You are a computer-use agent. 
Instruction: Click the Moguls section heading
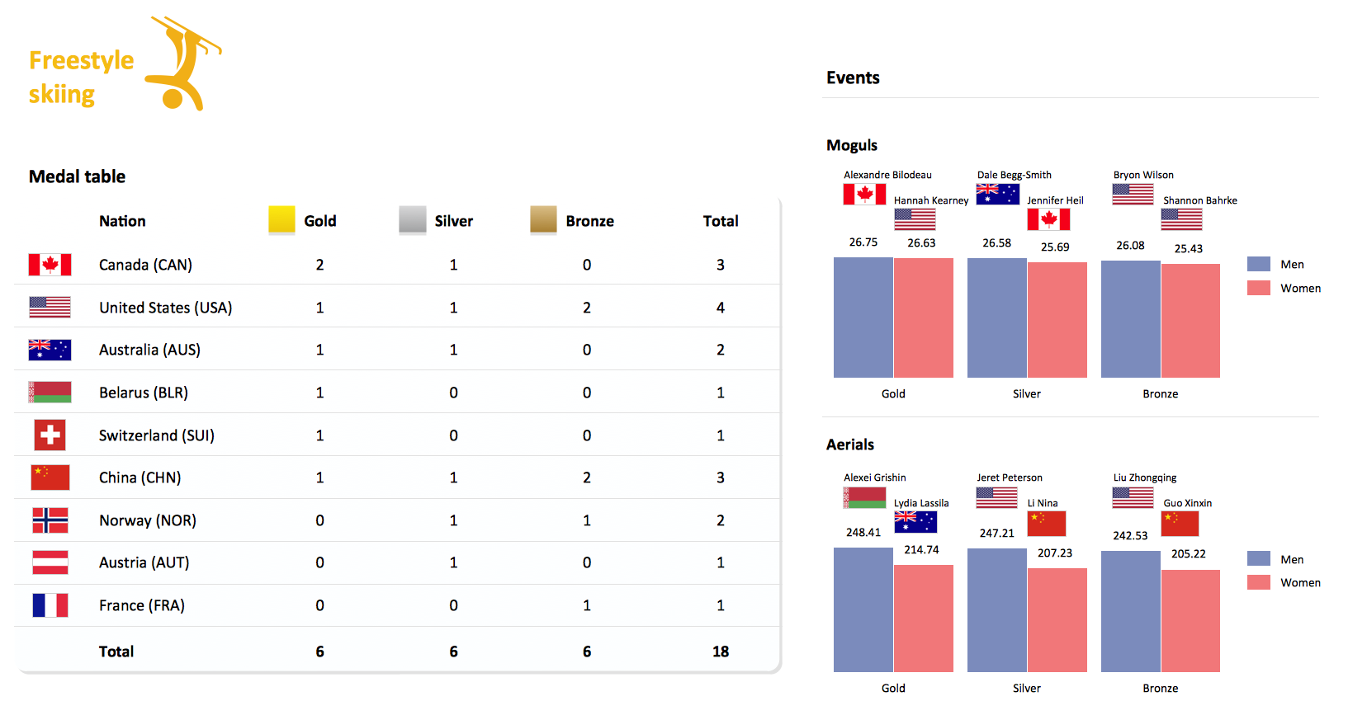[x=852, y=145]
